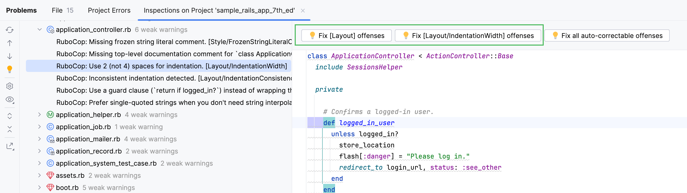
Task: Go to previous problem with up arrow
Action: [x=10, y=43]
